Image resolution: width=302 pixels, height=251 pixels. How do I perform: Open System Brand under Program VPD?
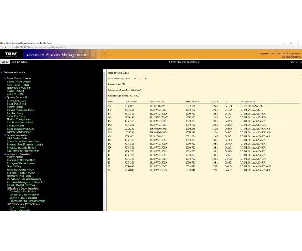17,207
